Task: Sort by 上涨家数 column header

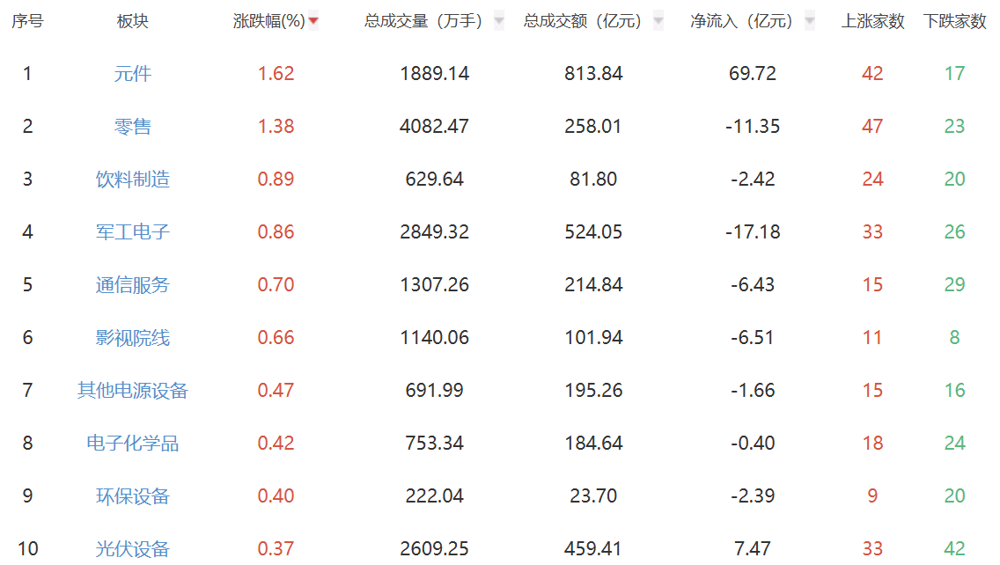Action: tap(872, 21)
